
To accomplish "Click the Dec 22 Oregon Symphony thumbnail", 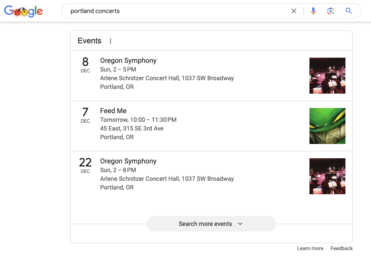I will pyautogui.click(x=327, y=176).
